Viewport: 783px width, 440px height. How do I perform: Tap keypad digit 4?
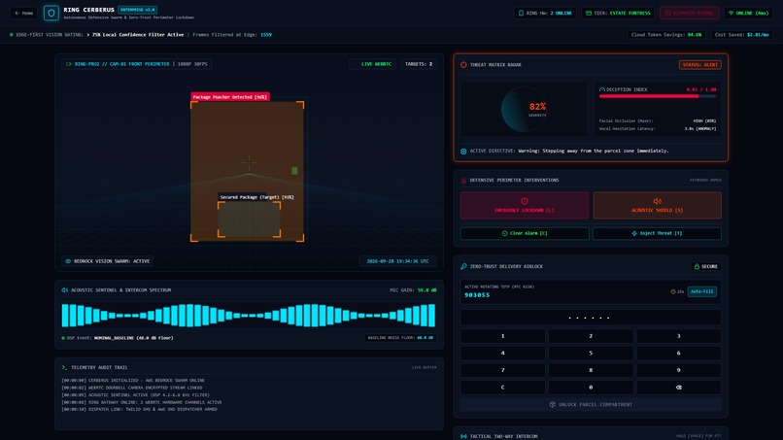tap(503, 354)
